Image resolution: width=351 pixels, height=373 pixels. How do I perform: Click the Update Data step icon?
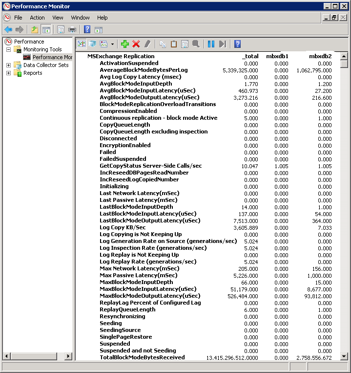pos(223,44)
